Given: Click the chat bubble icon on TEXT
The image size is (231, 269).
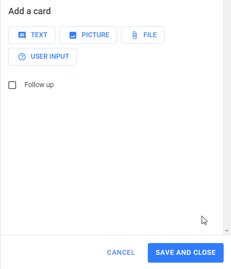Looking at the screenshot, I should (x=22, y=35).
